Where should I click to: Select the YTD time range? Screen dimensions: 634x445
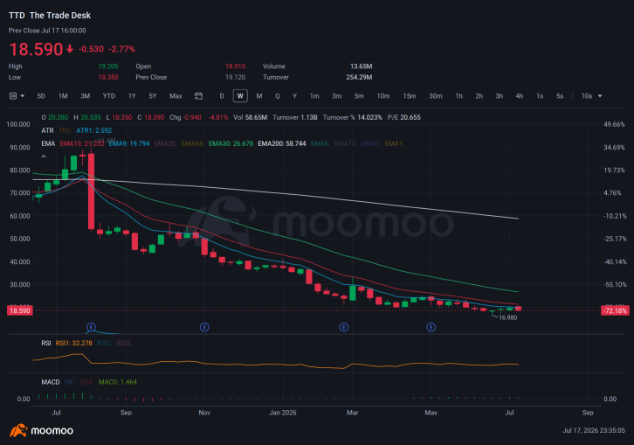click(x=109, y=96)
